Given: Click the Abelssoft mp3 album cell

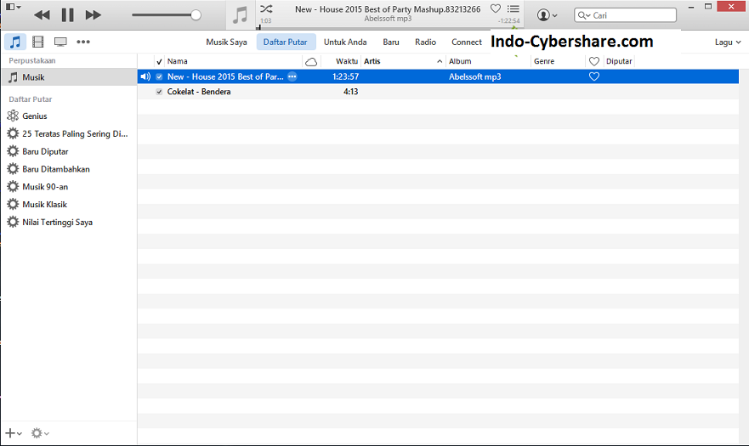Looking at the screenshot, I should (474, 76).
